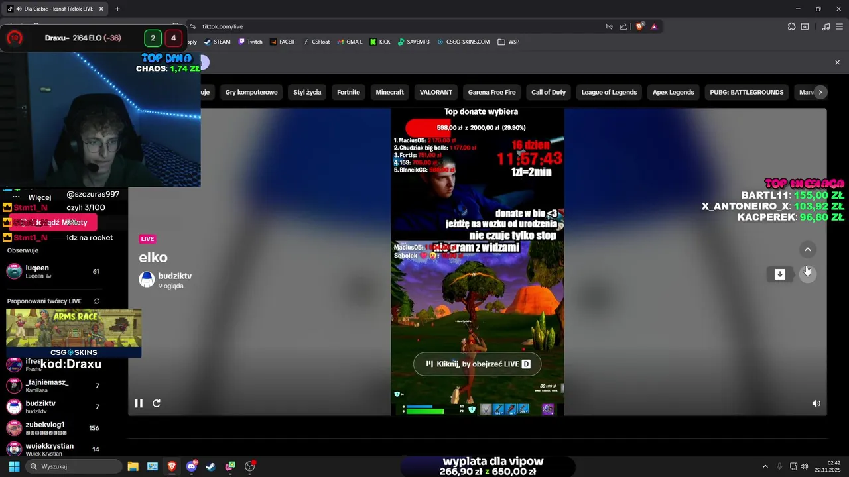Select PUBG: BATTLEGROUNDS category chip
This screenshot has width=849, height=477.
[x=747, y=92]
